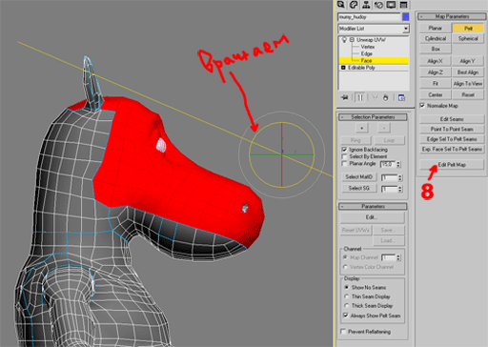
Task: Click the Make Unique icon
Action: (375, 97)
